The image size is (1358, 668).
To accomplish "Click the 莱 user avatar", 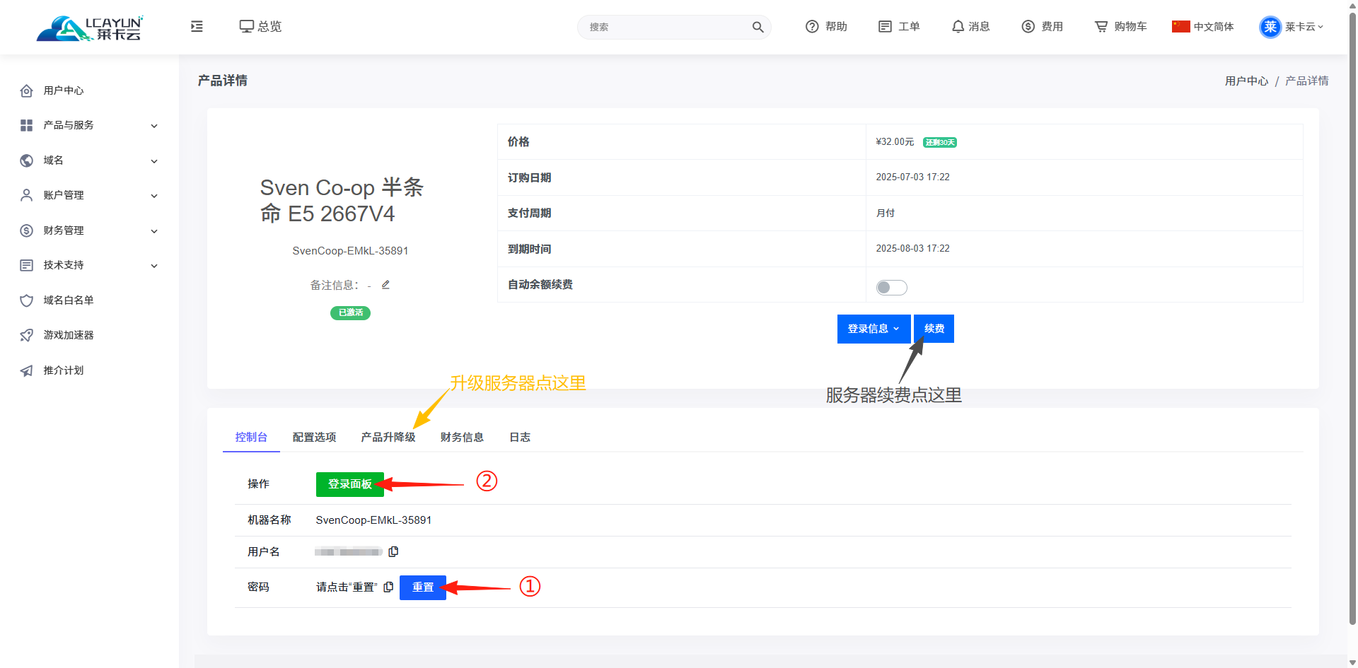I will click(1270, 27).
